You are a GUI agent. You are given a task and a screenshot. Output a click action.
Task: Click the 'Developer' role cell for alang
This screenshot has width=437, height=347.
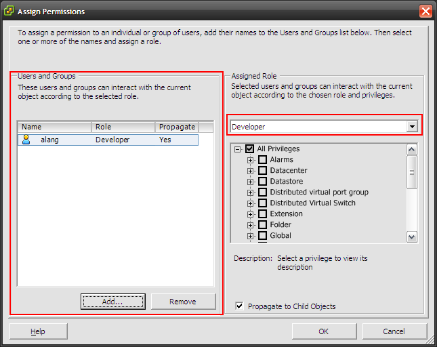(x=112, y=140)
